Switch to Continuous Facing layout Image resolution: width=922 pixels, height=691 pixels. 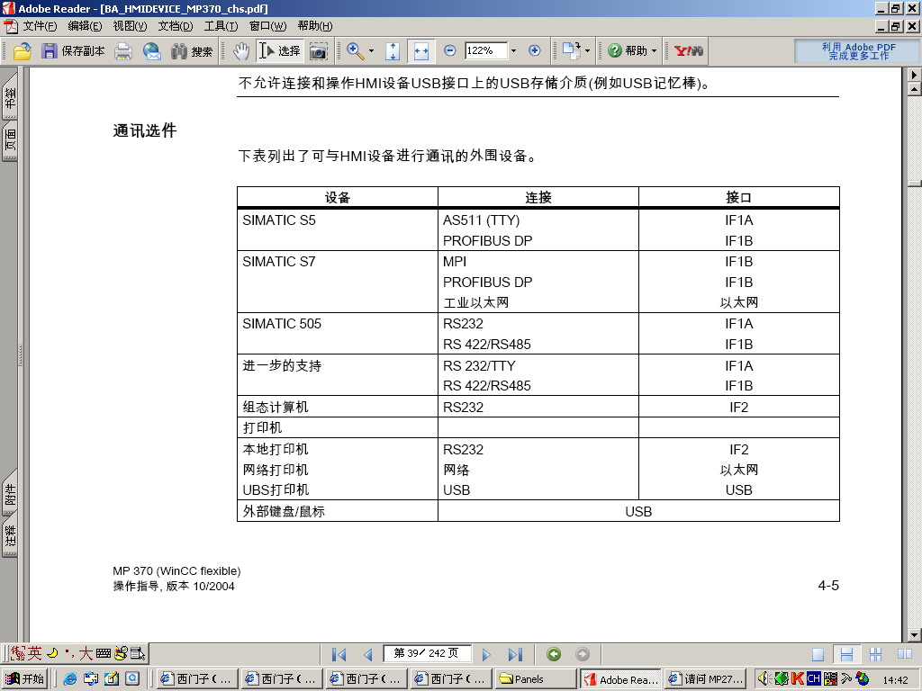(x=875, y=654)
